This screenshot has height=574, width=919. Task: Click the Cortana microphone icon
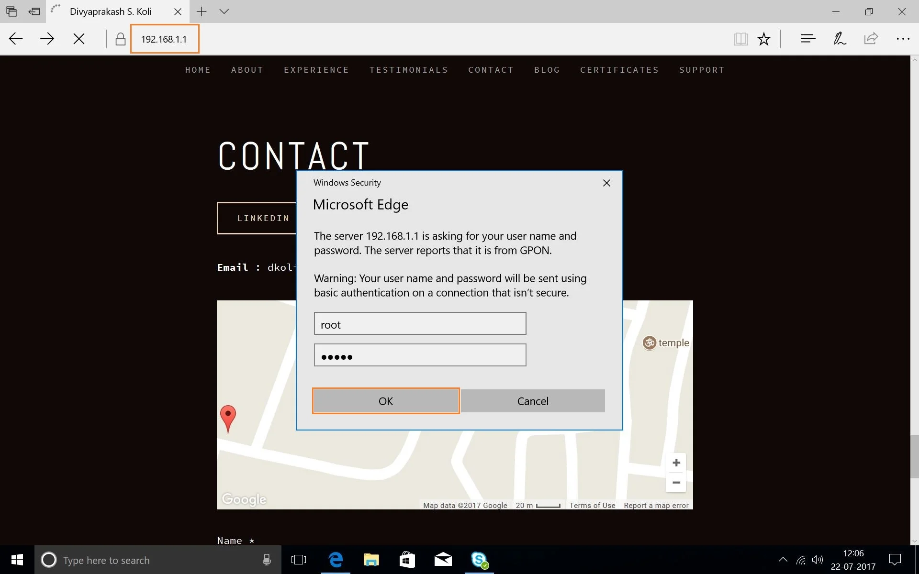267,560
